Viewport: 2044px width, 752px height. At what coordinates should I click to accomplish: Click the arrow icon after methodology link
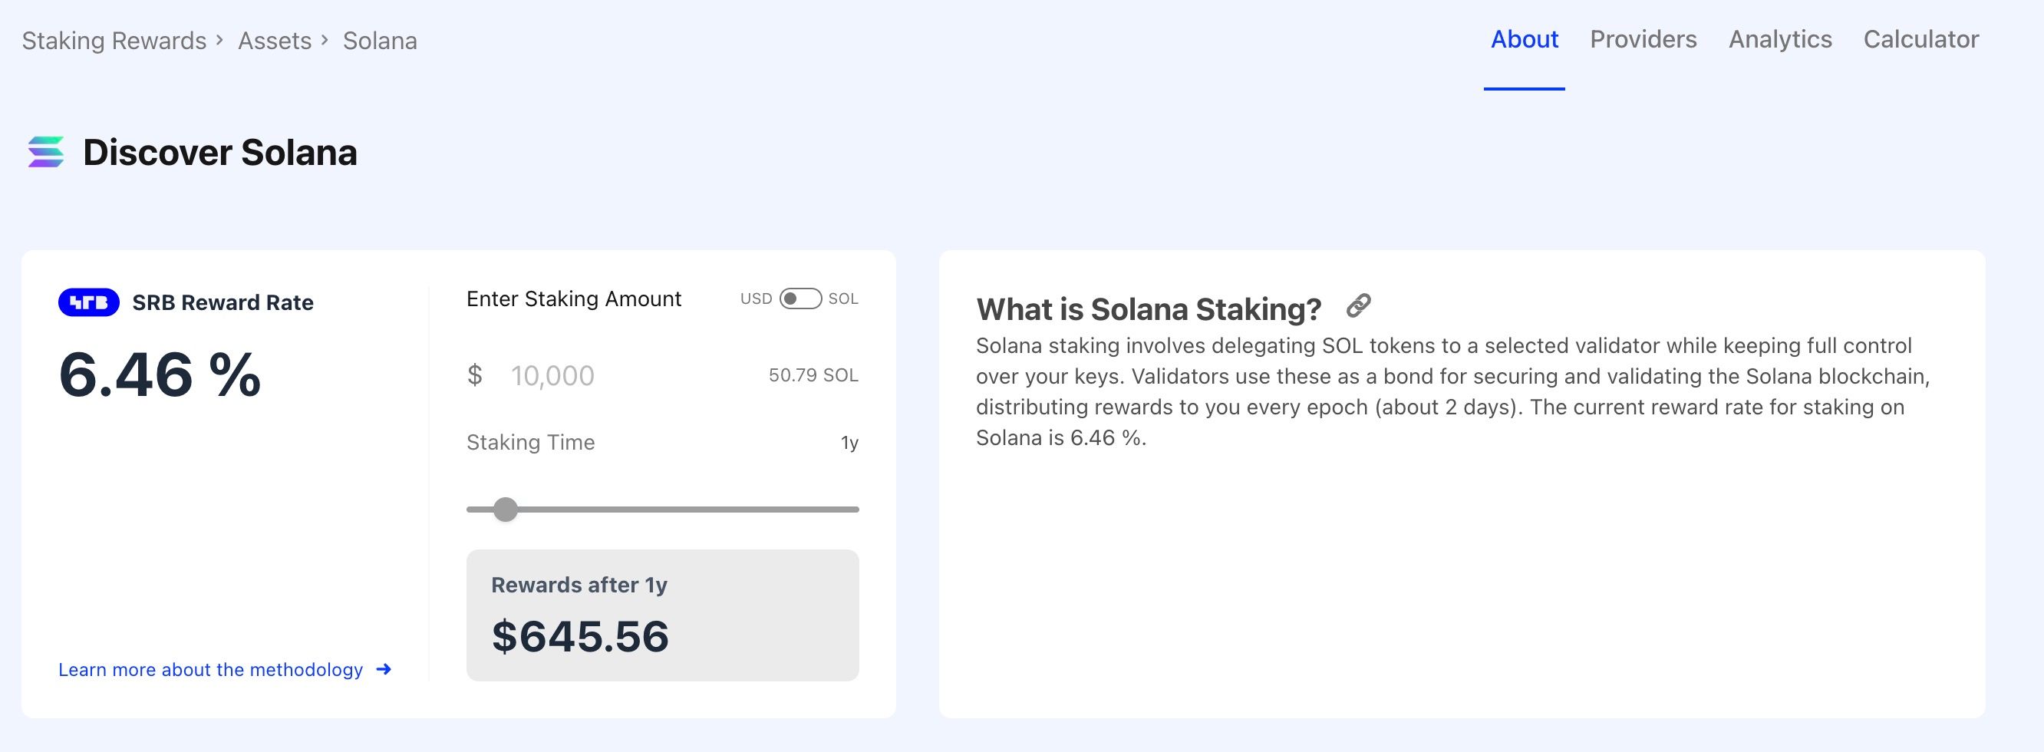[384, 669]
